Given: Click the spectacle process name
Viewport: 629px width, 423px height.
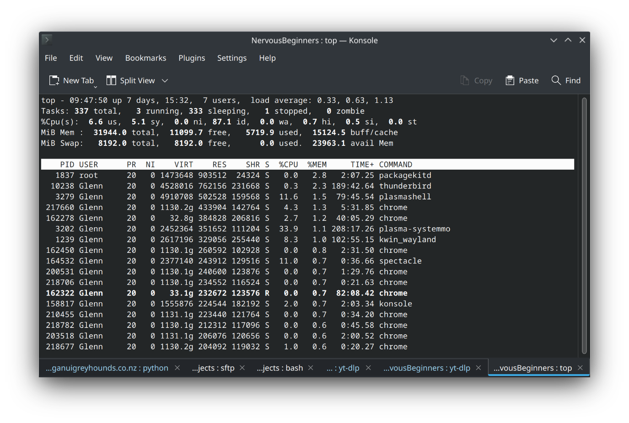Looking at the screenshot, I should (400, 261).
